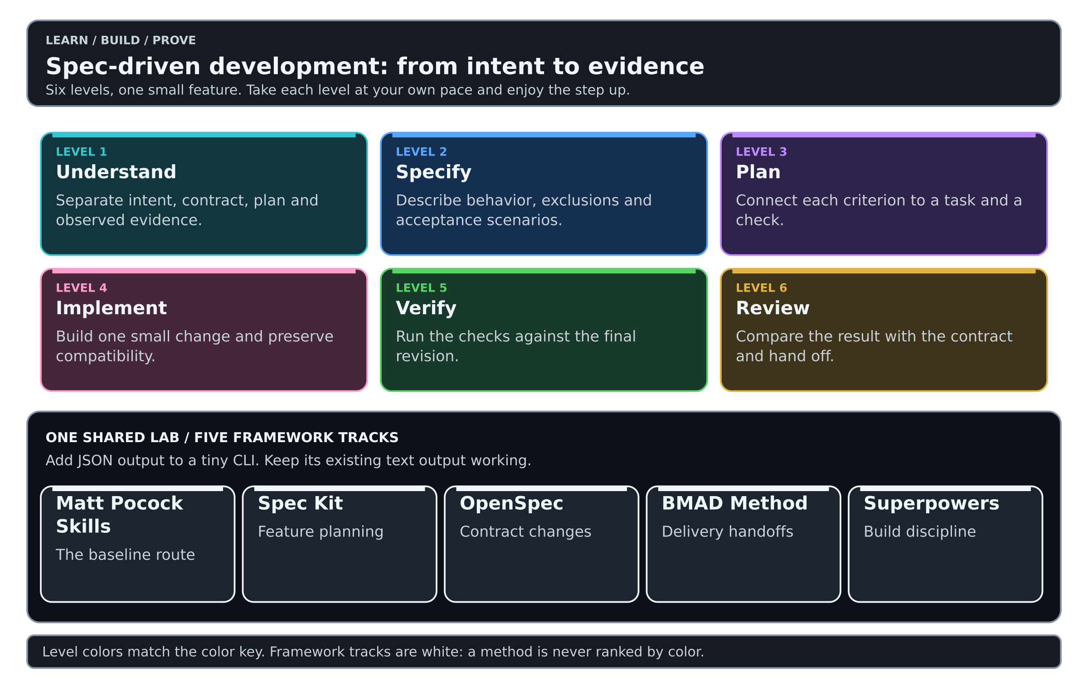This screenshot has height=687, width=1088.
Task: Click the footer note about level colors
Action: (373, 652)
